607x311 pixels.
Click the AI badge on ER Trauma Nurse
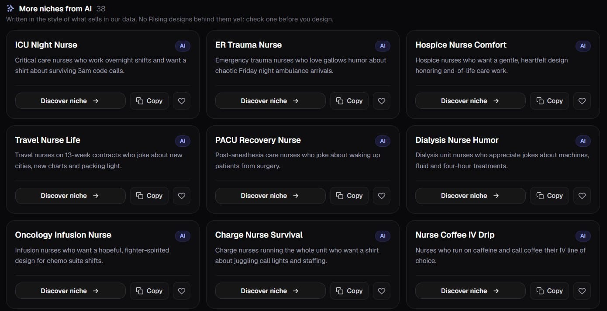pos(383,46)
